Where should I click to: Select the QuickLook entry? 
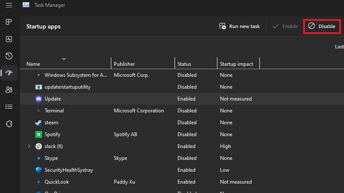coord(56,182)
